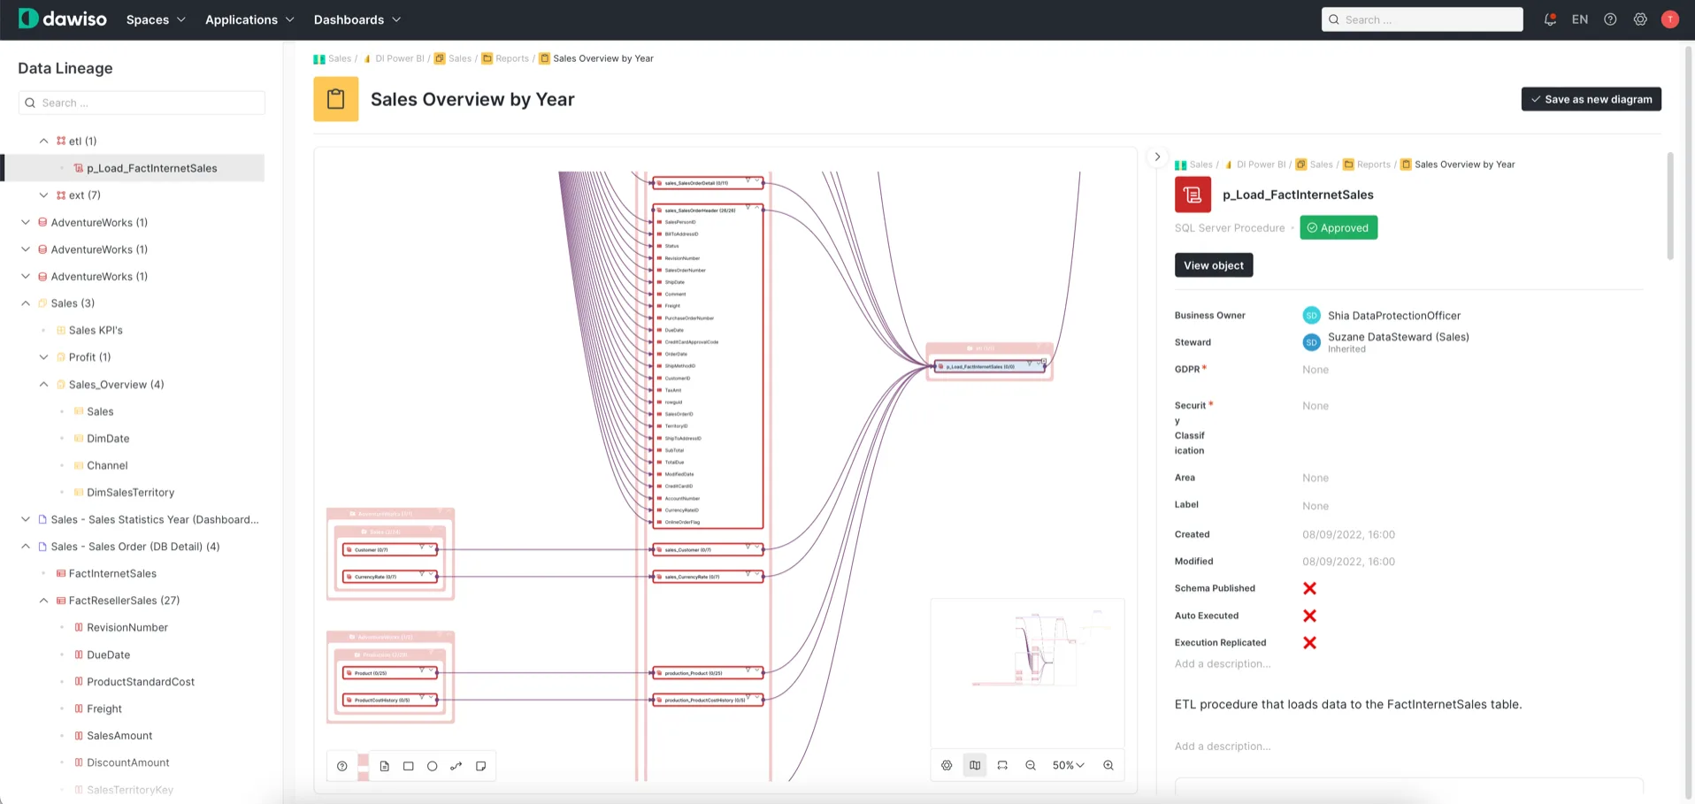Toggle Auto Executed flag

point(1310,616)
